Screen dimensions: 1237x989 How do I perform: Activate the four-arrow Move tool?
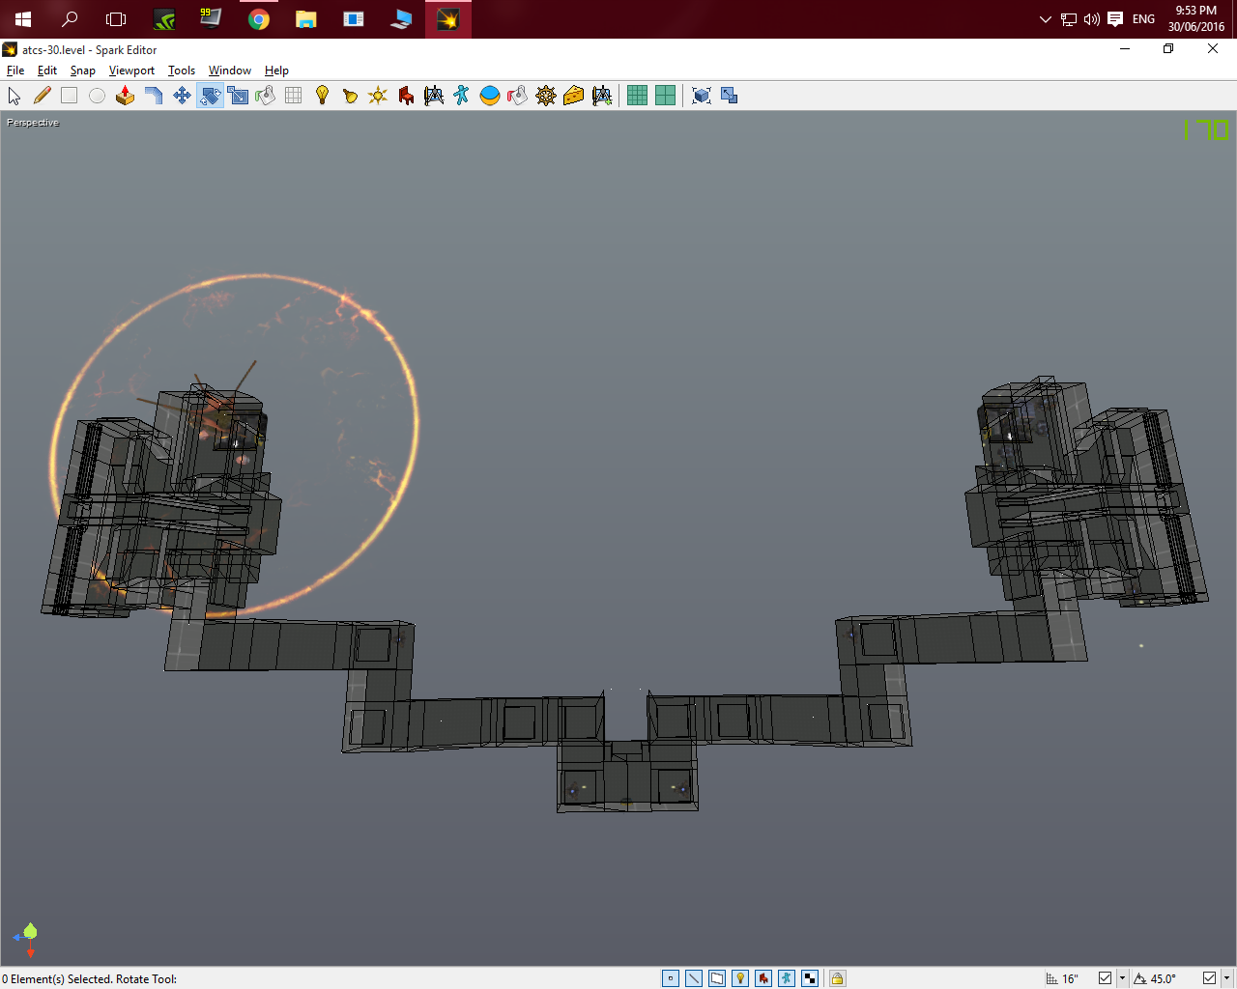point(182,96)
